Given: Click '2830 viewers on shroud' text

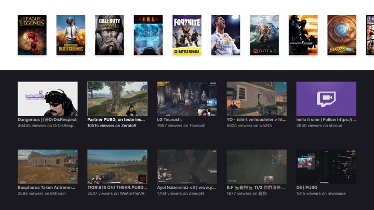Looking at the screenshot, I should point(319,125).
